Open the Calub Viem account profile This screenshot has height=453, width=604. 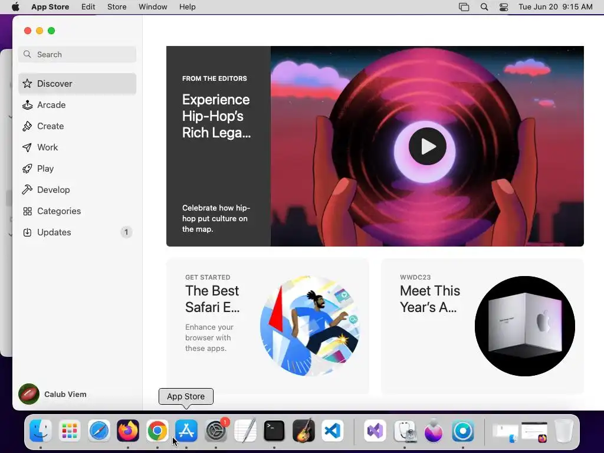(52, 394)
